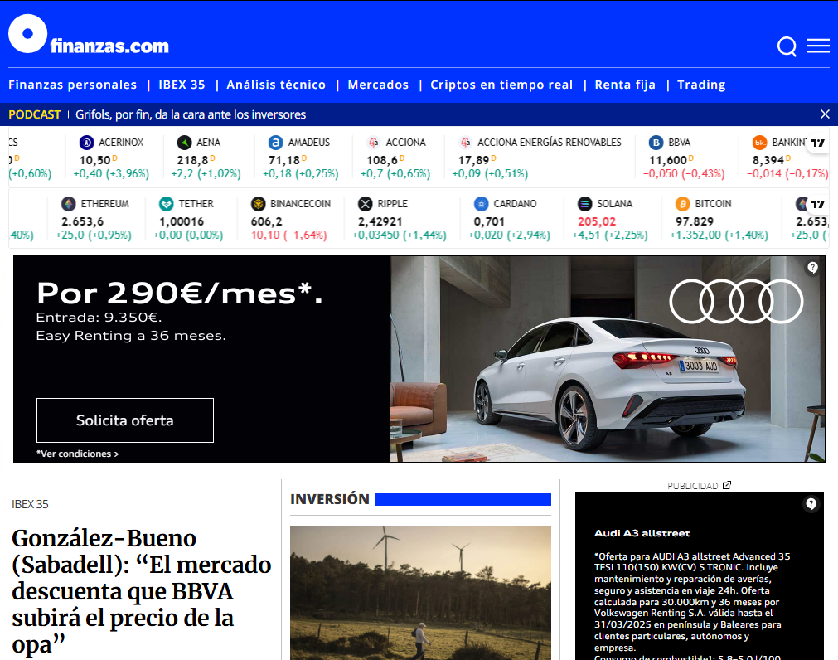Click the Audi A3 allstreet ad info icon
Viewport: 838px width, 660px height.
pos(811,504)
